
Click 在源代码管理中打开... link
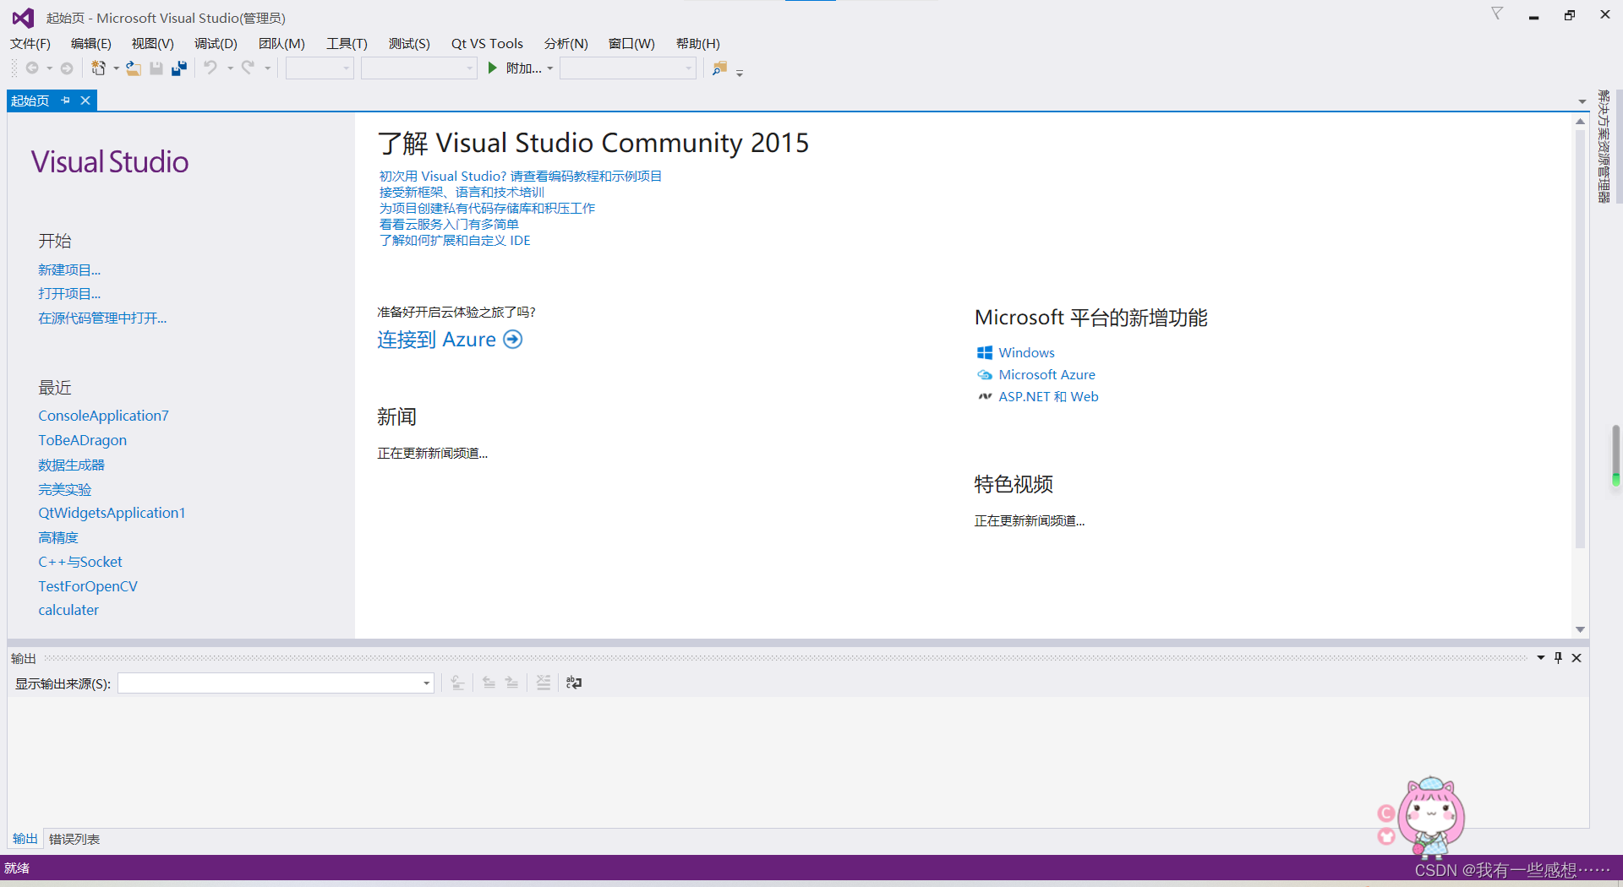point(102,318)
